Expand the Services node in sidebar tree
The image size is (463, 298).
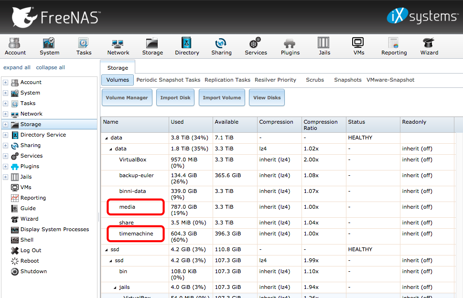[x=5, y=156]
